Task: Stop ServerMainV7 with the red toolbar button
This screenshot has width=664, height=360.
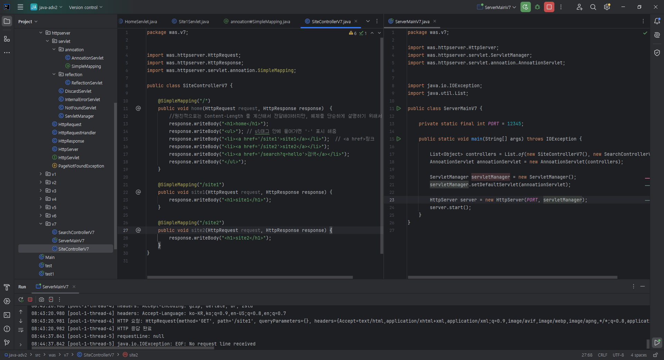Action: coord(549,7)
